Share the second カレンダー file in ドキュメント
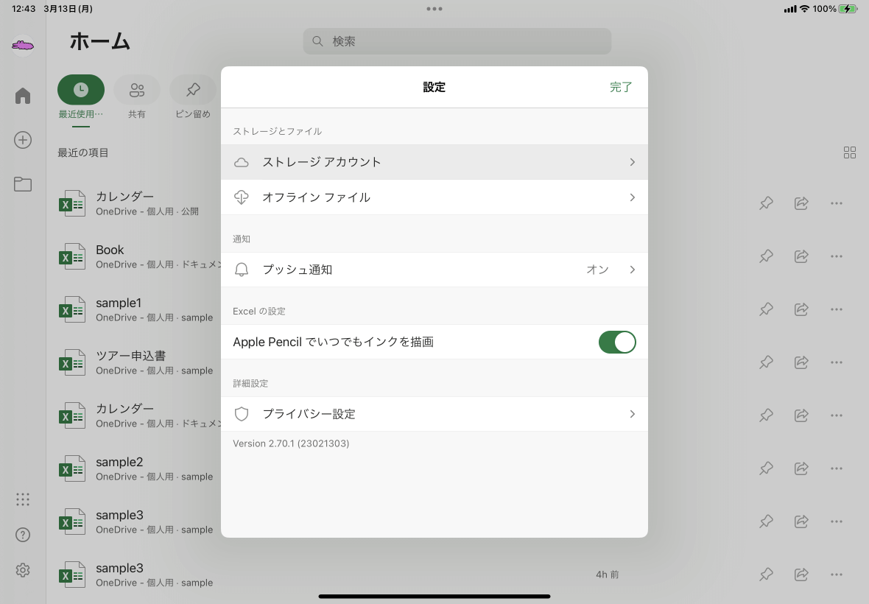The width and height of the screenshot is (869, 604). click(x=801, y=415)
